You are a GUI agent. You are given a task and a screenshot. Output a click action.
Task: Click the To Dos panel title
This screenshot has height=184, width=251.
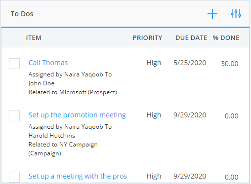[x=22, y=14]
